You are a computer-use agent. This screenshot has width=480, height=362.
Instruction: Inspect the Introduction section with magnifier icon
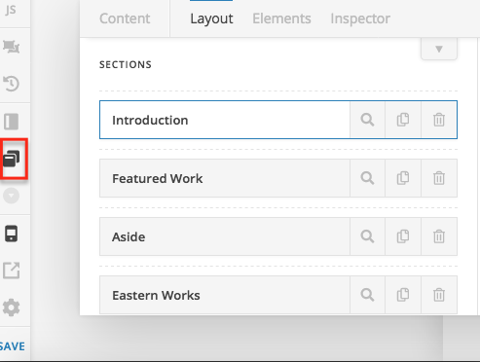[x=367, y=120]
